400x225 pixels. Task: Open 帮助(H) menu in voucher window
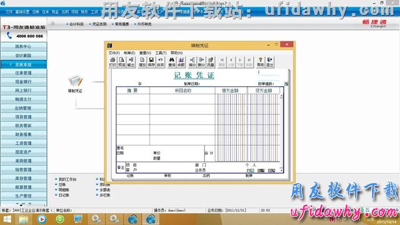click(176, 52)
